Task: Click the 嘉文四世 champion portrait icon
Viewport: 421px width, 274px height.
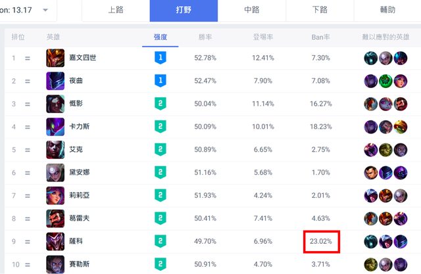Action: coord(56,58)
